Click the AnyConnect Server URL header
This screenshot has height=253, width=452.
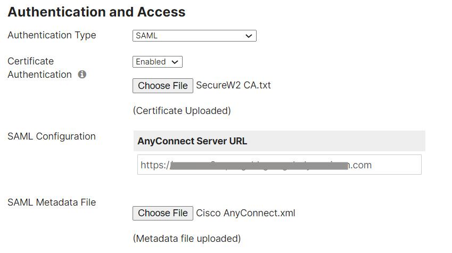coord(192,141)
